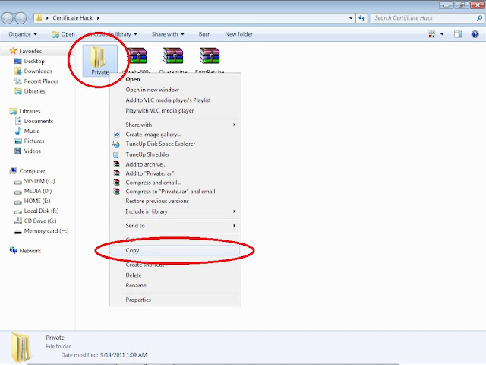Viewport: 486px width, 365px height.
Task: Click the Desktop icon in Favorites
Action: [x=18, y=61]
